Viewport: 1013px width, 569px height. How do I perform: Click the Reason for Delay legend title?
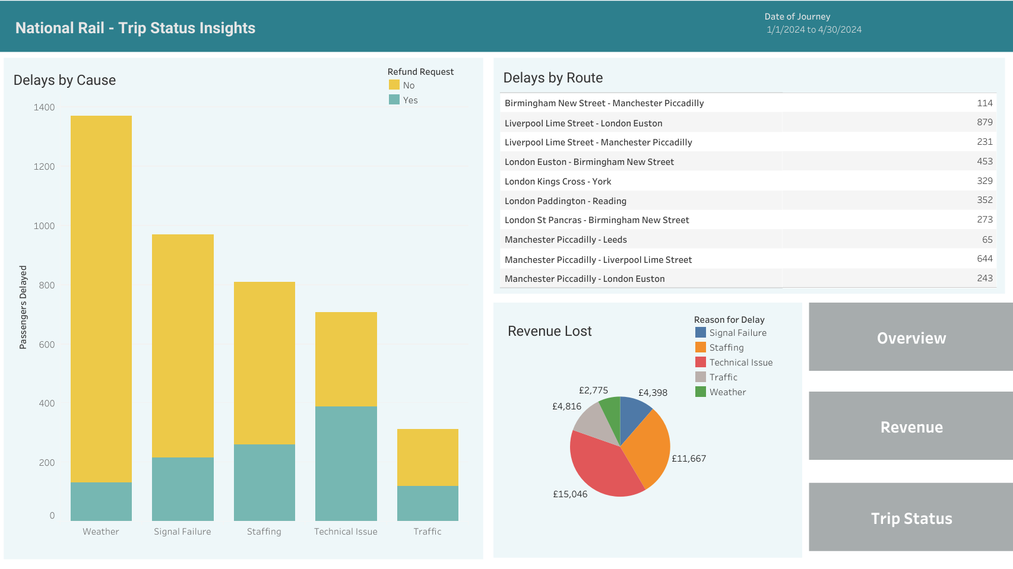[x=729, y=320]
